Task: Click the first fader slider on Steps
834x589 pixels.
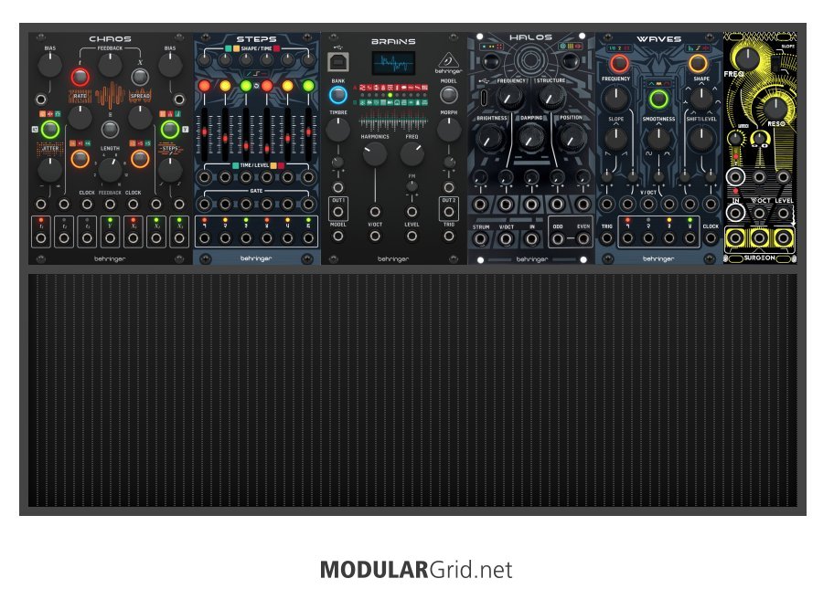Action: [204, 134]
